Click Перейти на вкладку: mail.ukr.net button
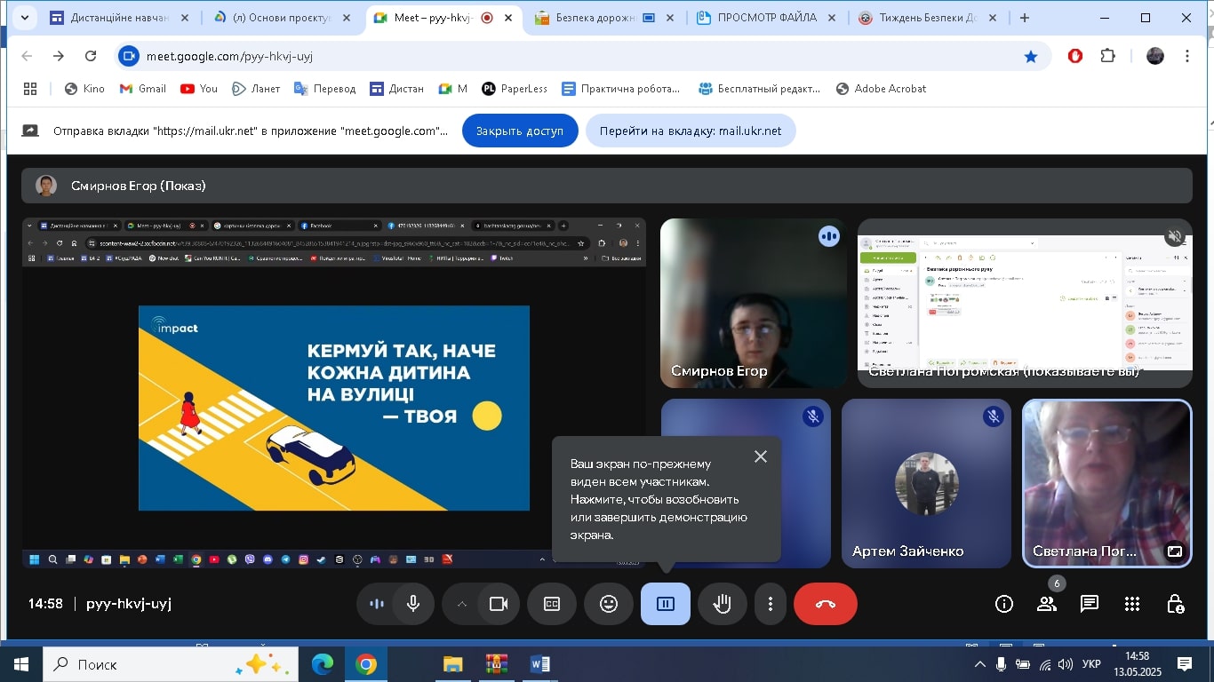 tap(691, 131)
